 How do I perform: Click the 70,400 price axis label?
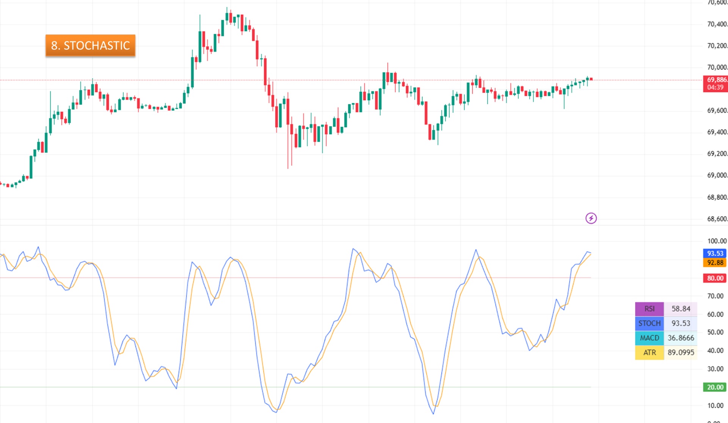point(716,24)
